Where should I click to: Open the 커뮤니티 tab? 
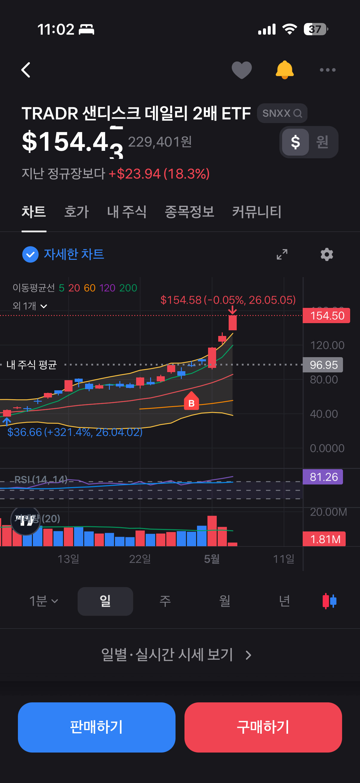(257, 211)
